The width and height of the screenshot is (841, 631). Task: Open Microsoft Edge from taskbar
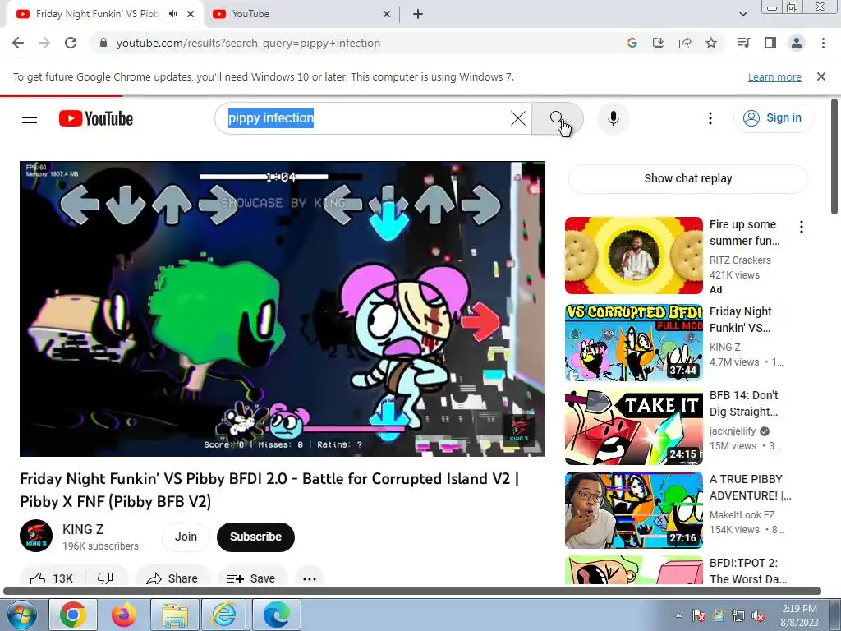pos(276,615)
